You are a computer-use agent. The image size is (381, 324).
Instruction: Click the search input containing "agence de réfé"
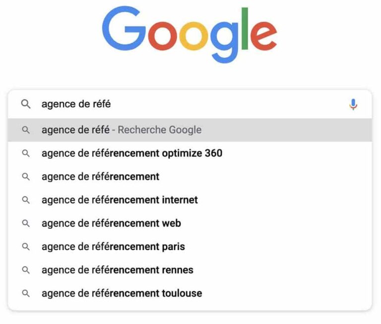[189, 104]
